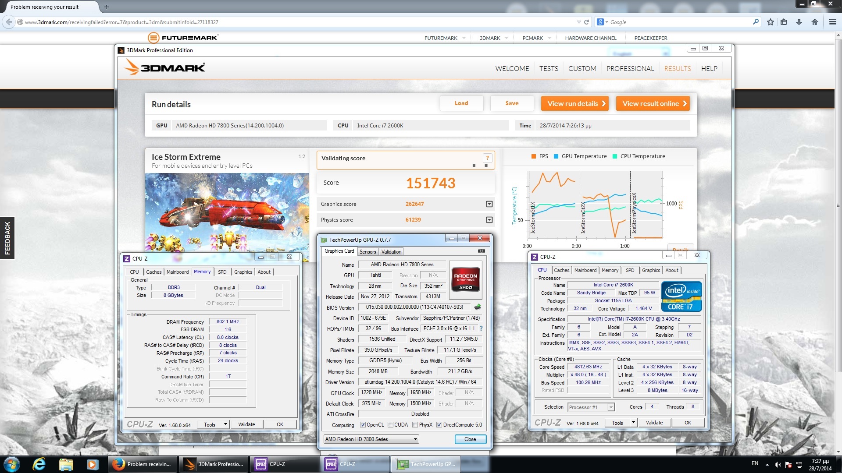The width and height of the screenshot is (842, 473).
Task: Open the Processor #1 selection dropdown
Action: pos(591,407)
